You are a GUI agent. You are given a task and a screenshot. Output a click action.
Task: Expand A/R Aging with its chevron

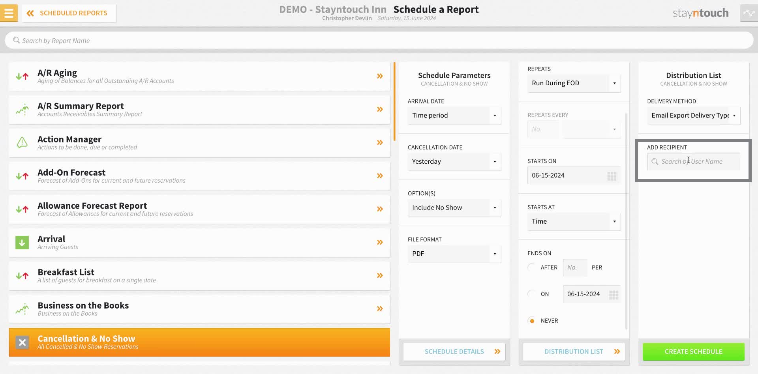click(380, 76)
